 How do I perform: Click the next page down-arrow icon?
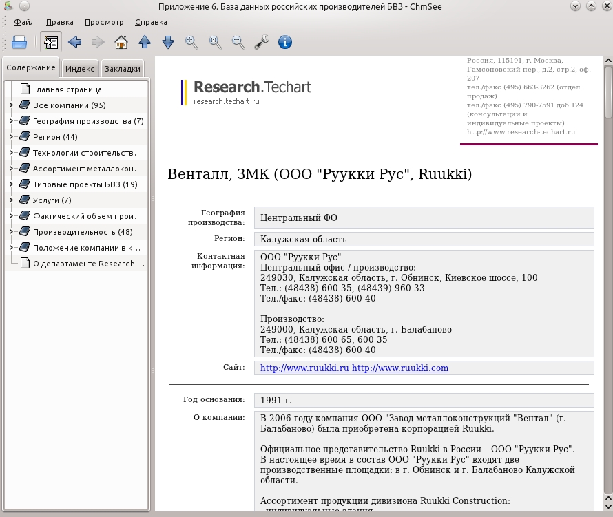pos(168,42)
